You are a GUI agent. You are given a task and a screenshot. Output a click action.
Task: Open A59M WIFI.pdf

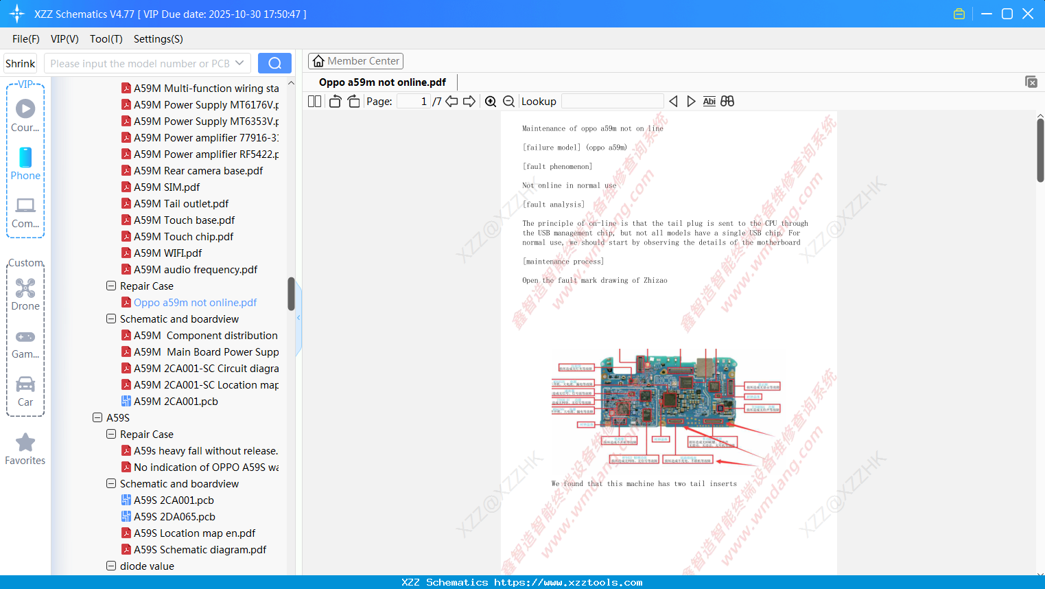167,253
